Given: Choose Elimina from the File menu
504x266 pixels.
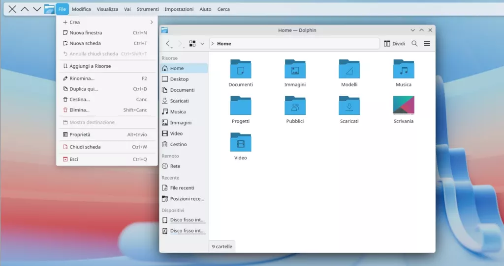Looking at the screenshot, I should click(107, 110).
